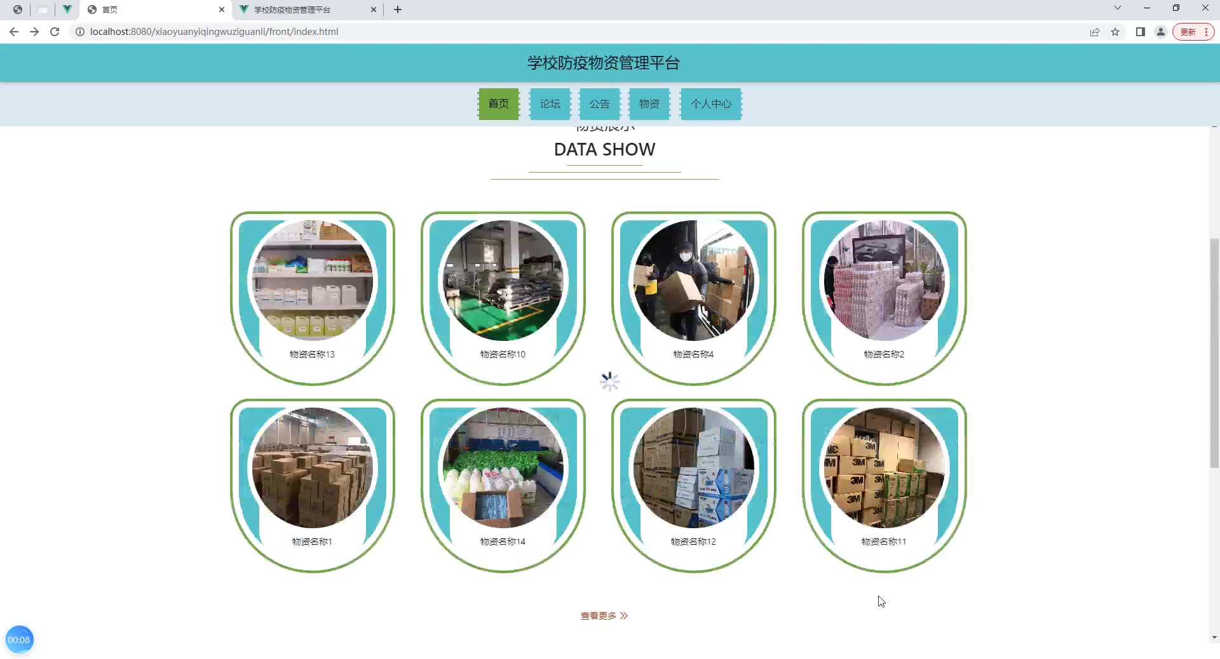Viewport: 1220px width, 659px height.
Task: Open the 物资名称1 image
Action: (x=313, y=468)
